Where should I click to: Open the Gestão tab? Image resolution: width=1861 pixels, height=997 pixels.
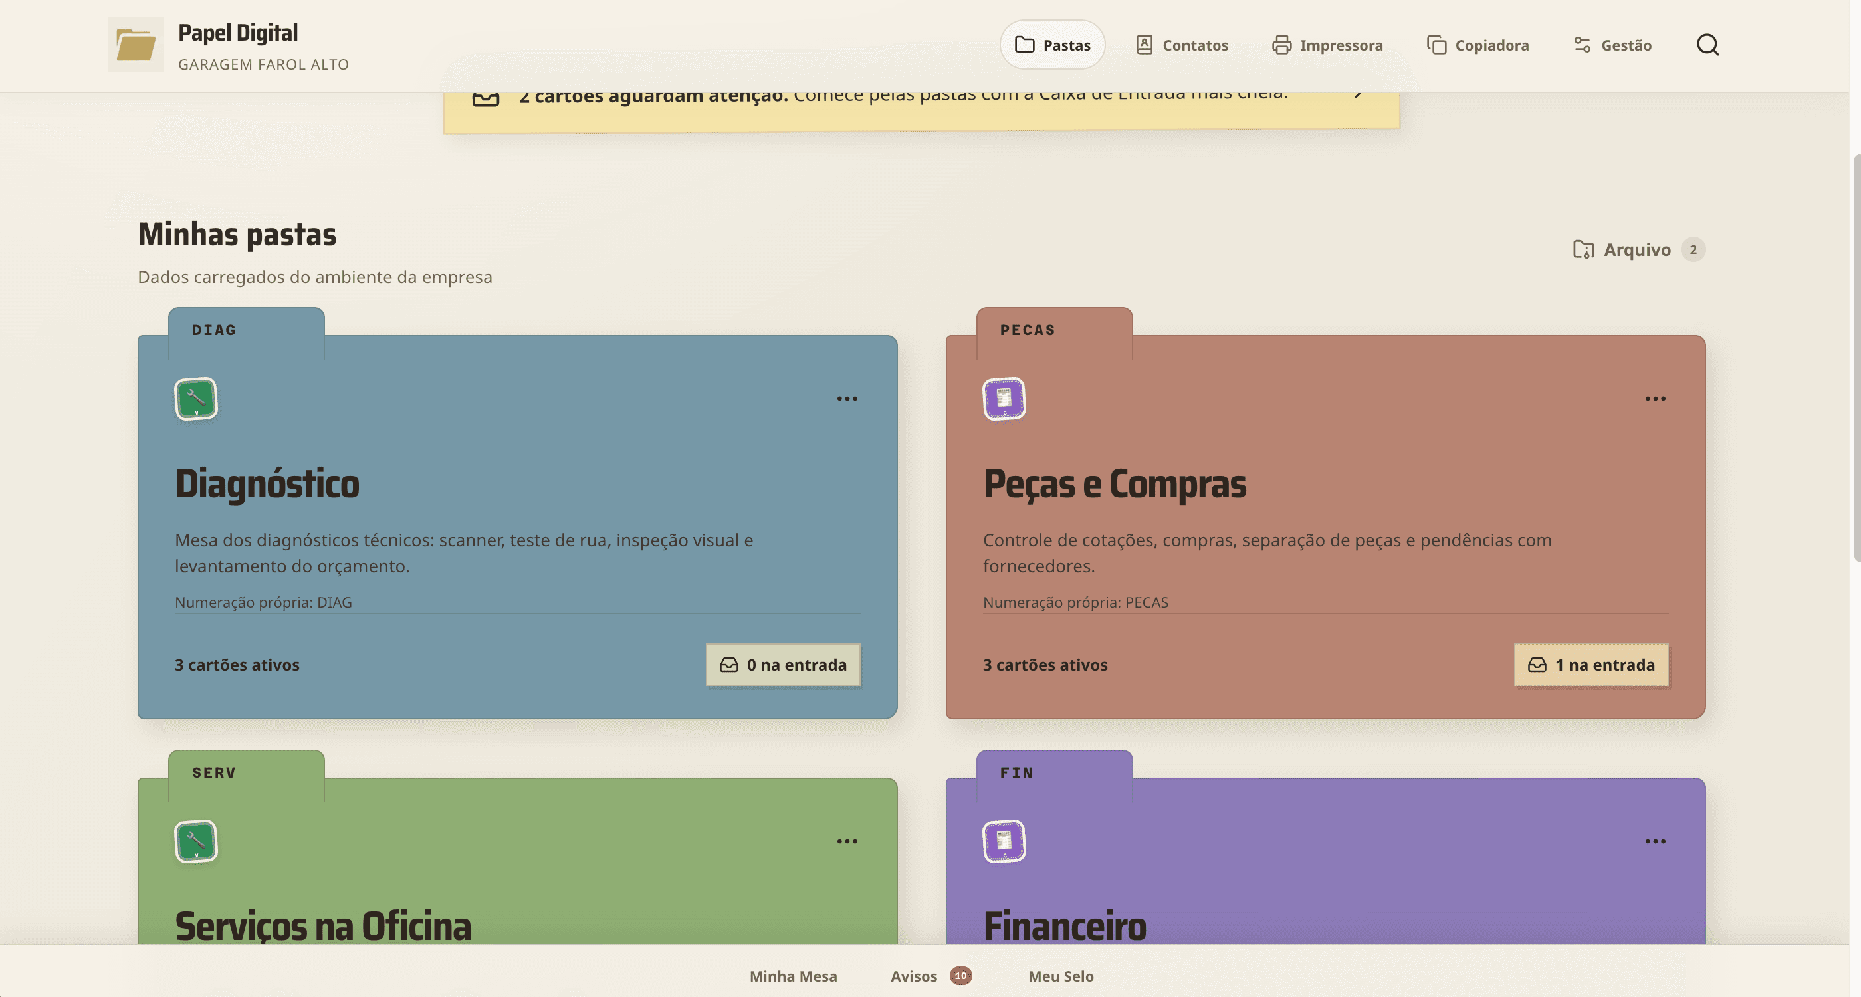tap(1612, 45)
